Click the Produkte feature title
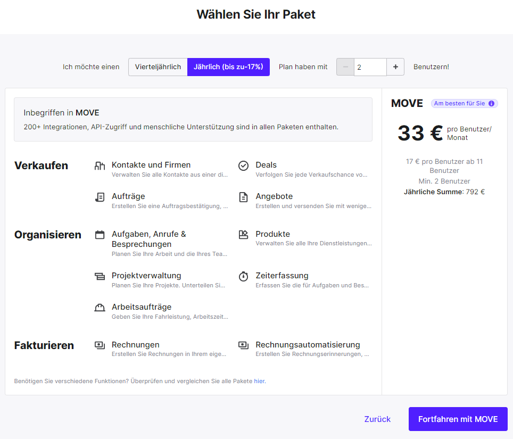This screenshot has height=439, width=513. tap(273, 234)
